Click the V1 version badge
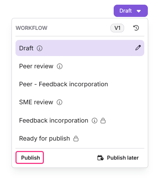This screenshot has width=159, height=188. coord(117,28)
